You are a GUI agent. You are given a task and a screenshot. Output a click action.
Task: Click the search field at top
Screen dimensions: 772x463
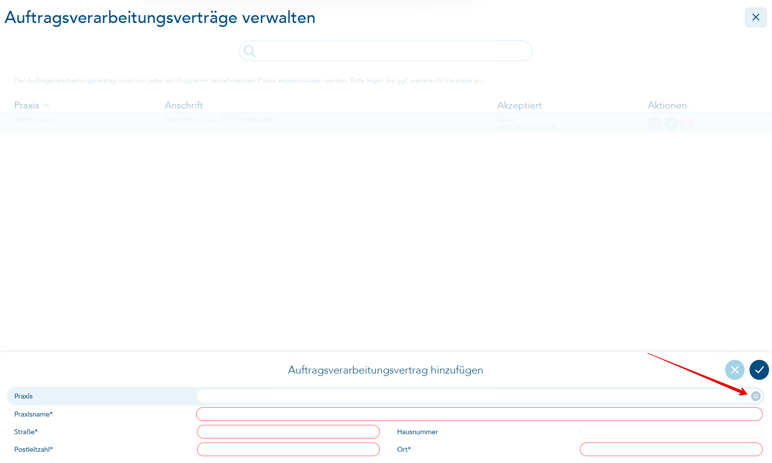(385, 51)
